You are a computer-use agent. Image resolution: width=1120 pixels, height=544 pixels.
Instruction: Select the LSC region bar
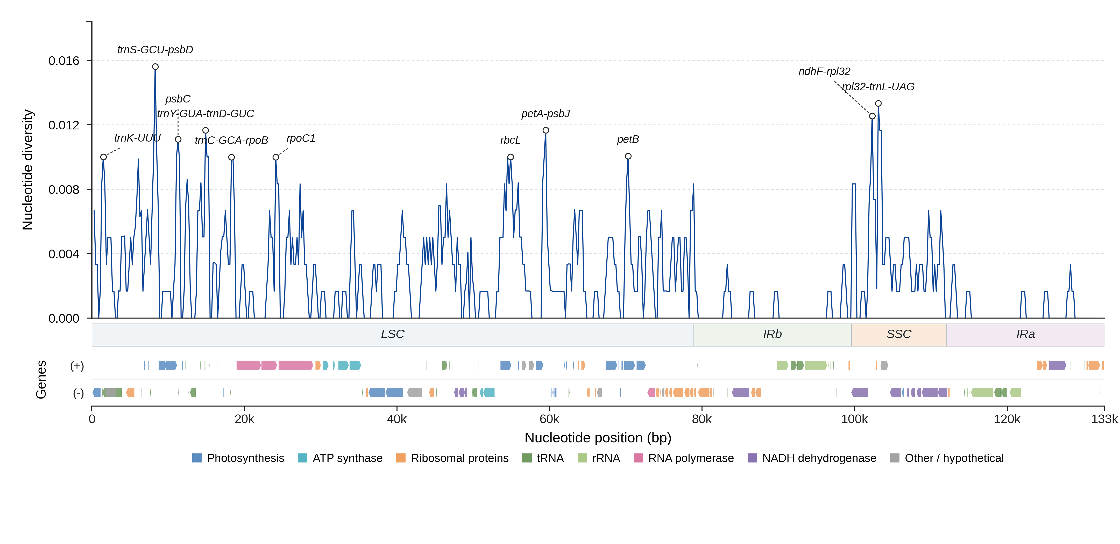tap(393, 335)
